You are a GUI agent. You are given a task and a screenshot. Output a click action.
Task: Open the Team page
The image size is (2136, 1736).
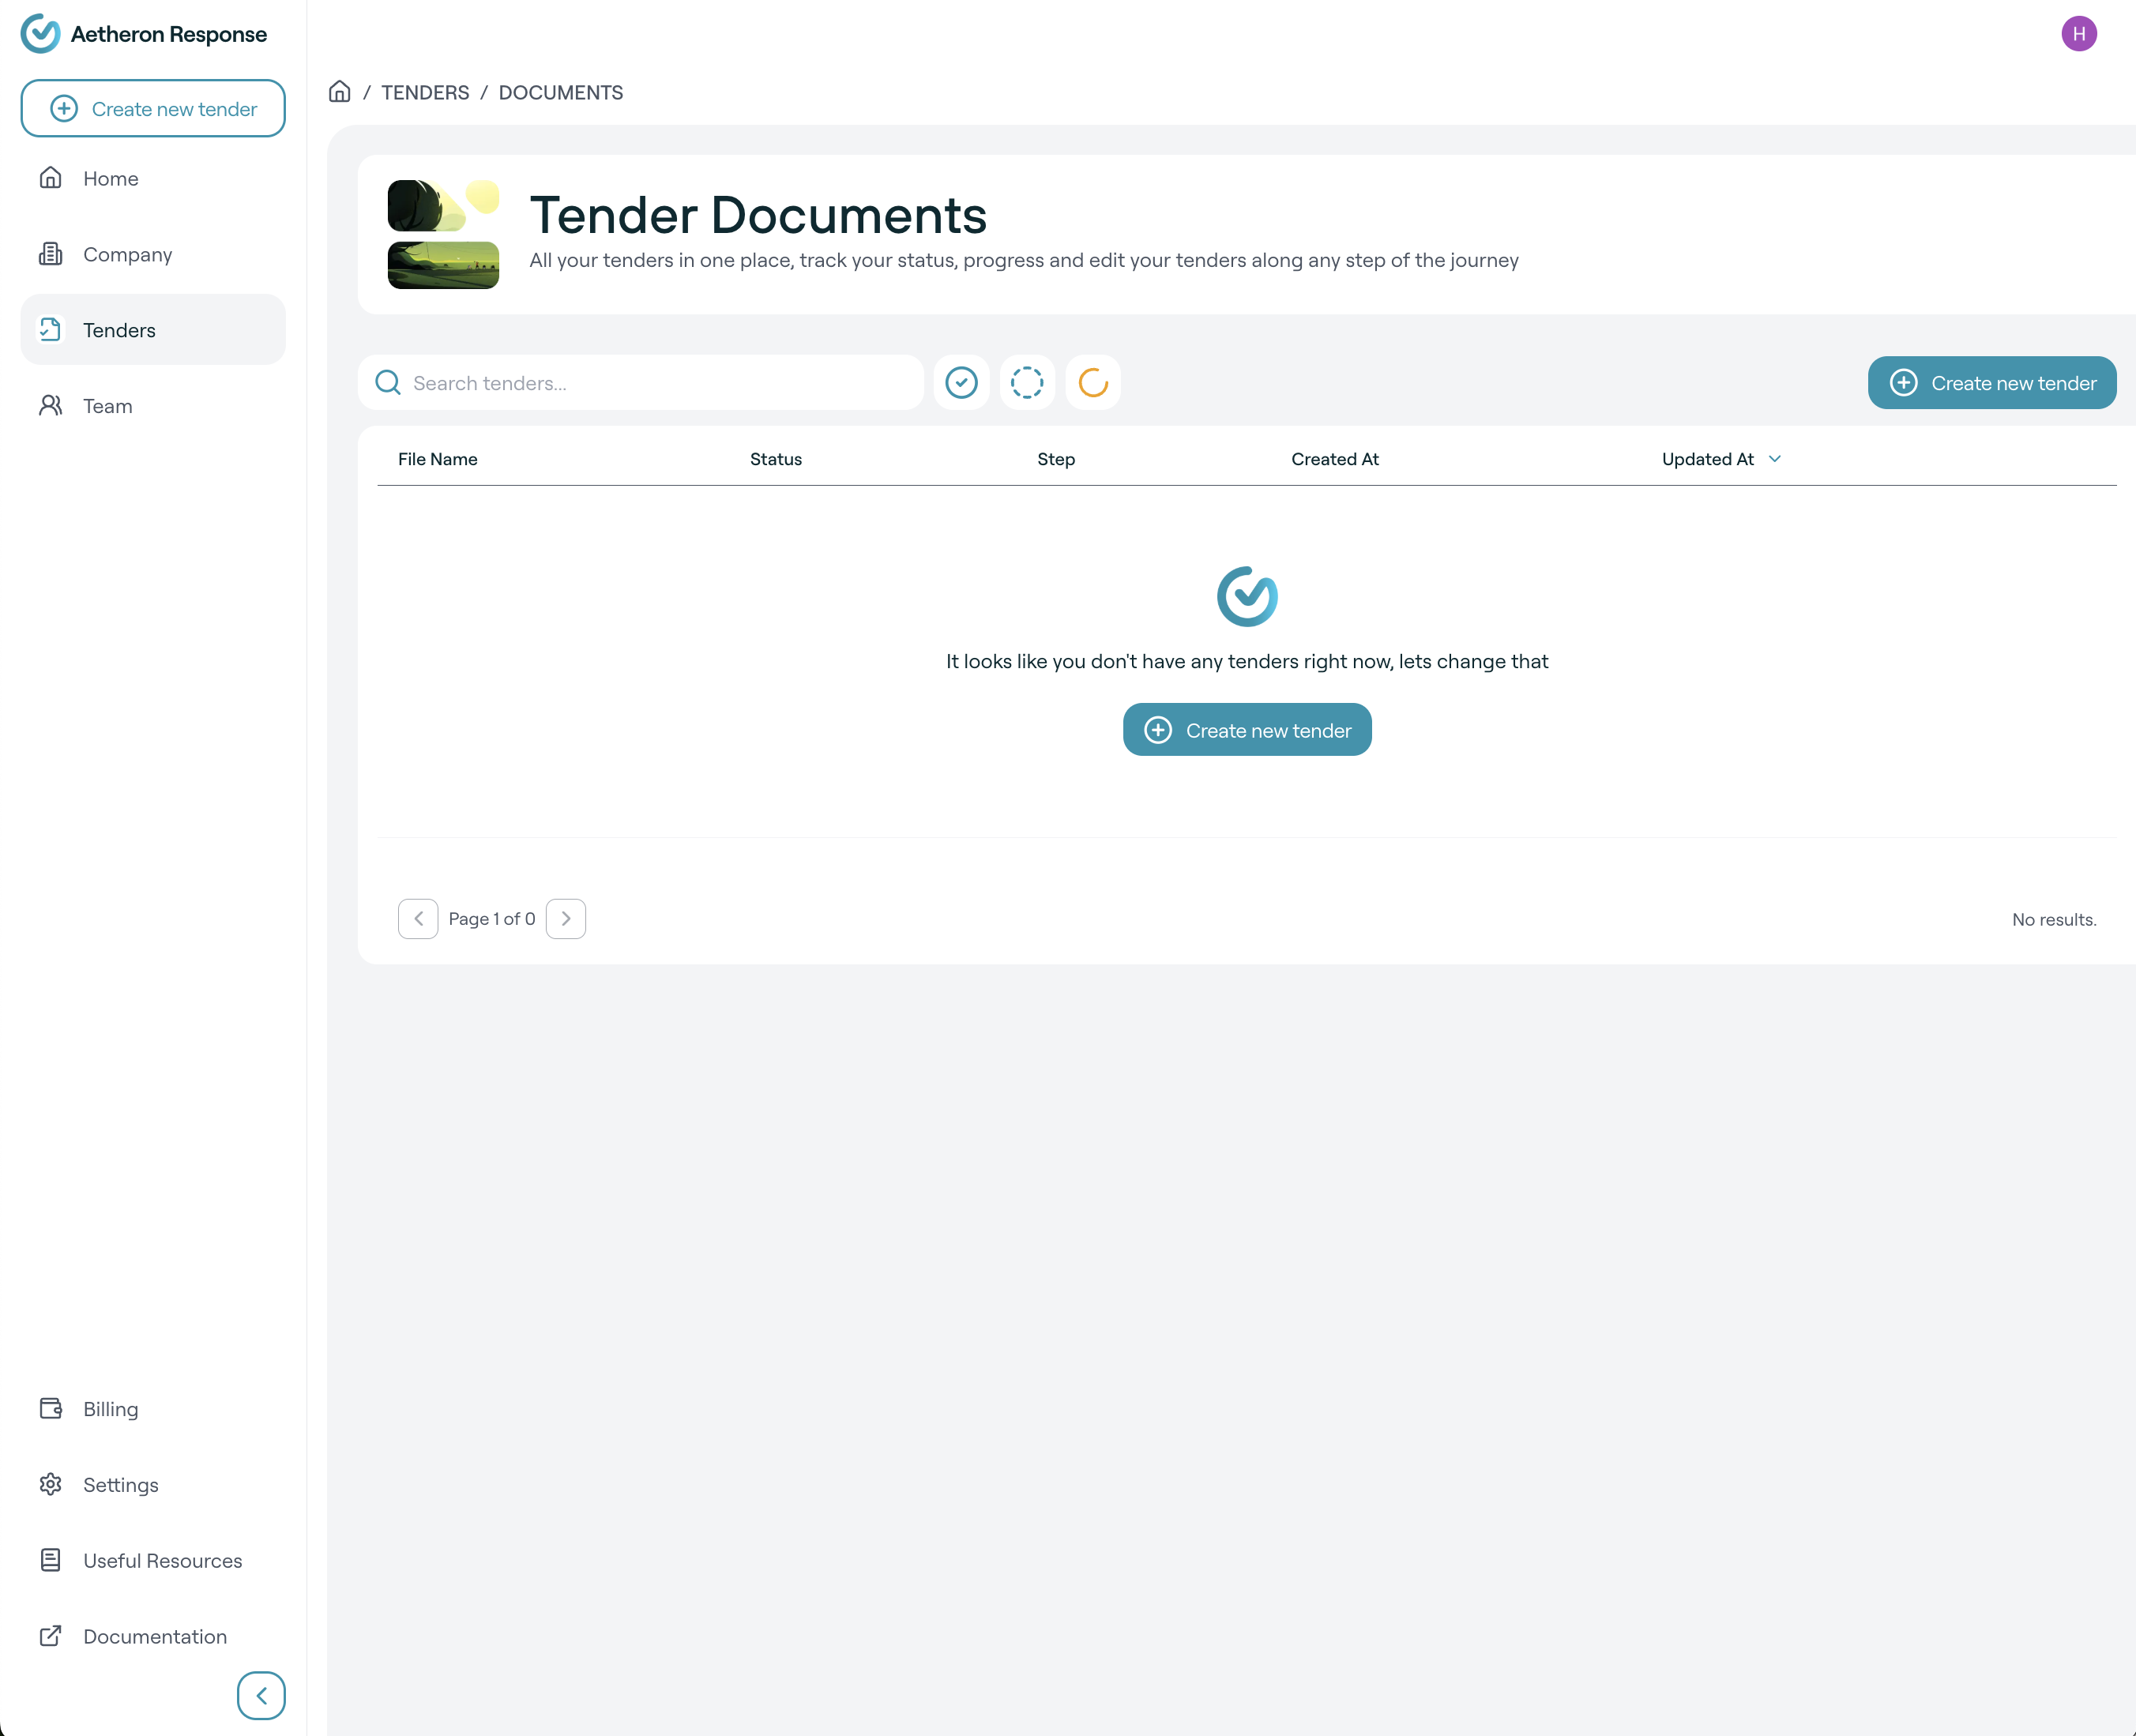click(x=107, y=406)
